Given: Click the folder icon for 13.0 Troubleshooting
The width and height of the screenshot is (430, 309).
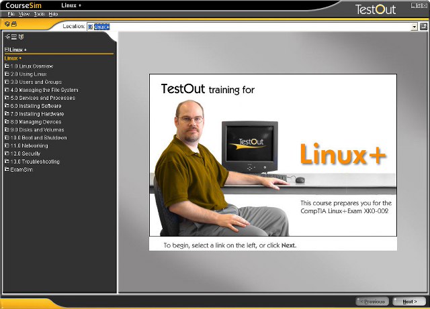Looking at the screenshot, I should click(x=7, y=162).
